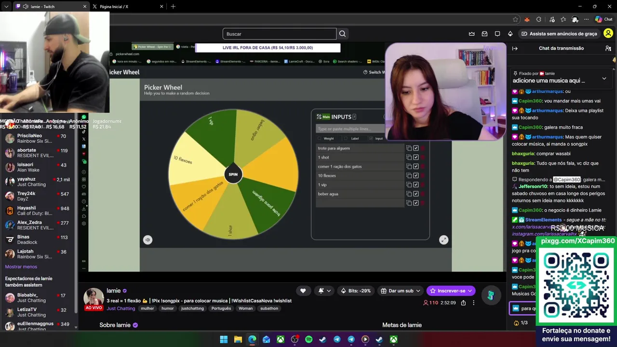Click the channel point reward icon
Image resolution: width=617 pixels, height=347 pixels.
[x=490, y=295]
